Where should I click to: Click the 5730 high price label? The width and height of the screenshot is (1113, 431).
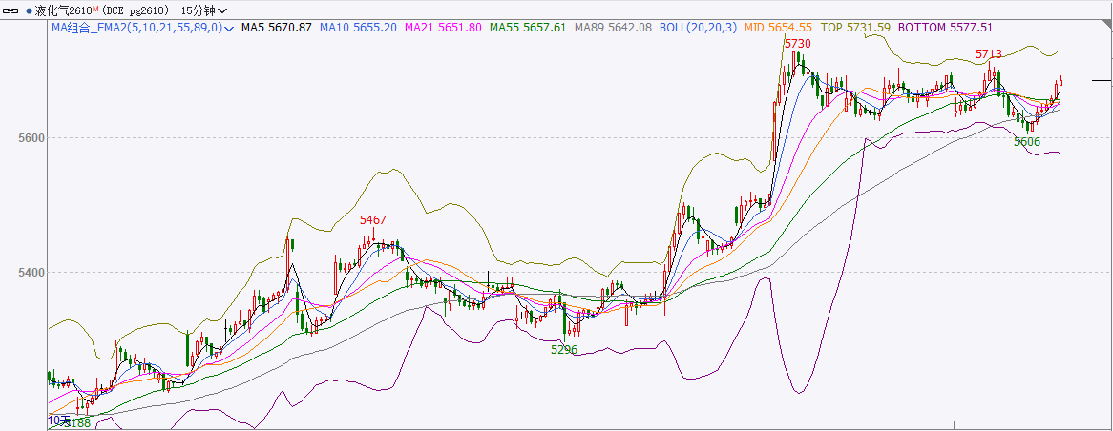798,44
